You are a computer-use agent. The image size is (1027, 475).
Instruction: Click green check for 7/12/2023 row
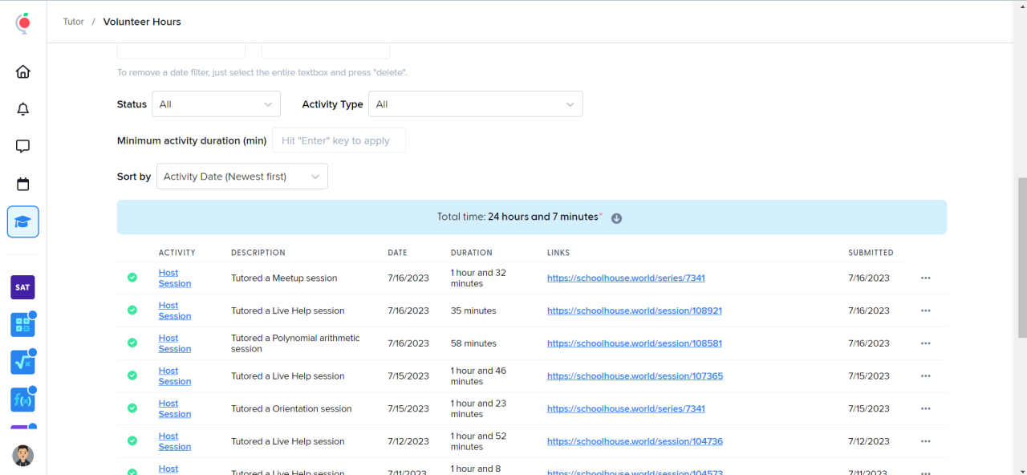[x=132, y=441]
